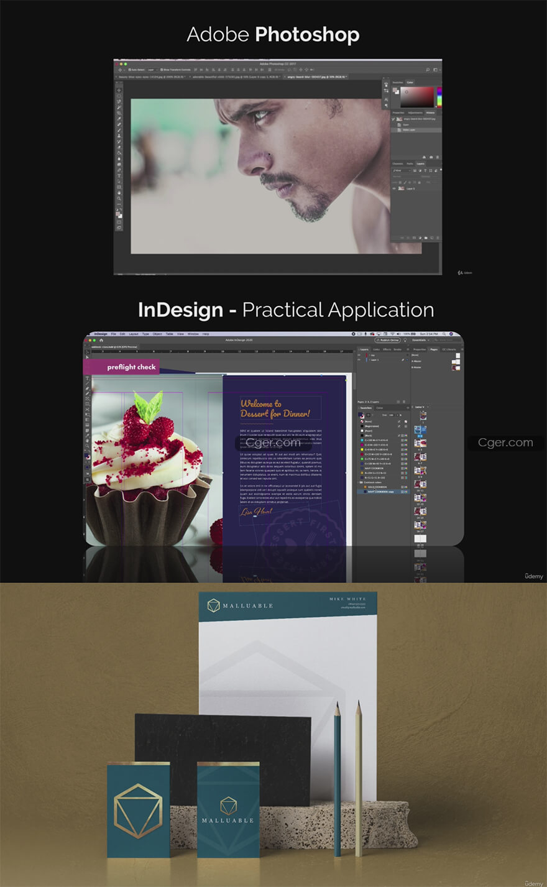Viewport: 547px width, 887px height.
Task: Select the Eraser tool in Photoshop
Action: point(119,147)
